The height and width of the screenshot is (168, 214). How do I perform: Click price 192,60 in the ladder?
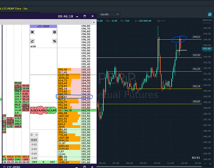click(86, 140)
